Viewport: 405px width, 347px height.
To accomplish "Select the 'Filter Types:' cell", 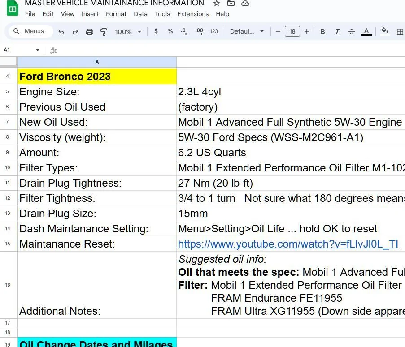I will (x=97, y=168).
